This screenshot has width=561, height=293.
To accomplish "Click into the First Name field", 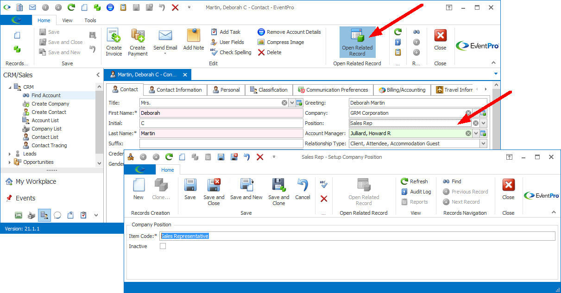I will [x=221, y=113].
